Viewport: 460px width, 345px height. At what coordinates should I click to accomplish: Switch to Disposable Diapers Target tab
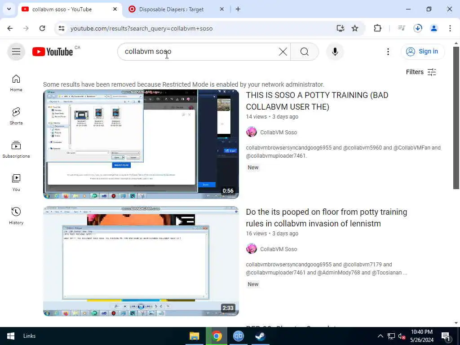click(x=171, y=9)
